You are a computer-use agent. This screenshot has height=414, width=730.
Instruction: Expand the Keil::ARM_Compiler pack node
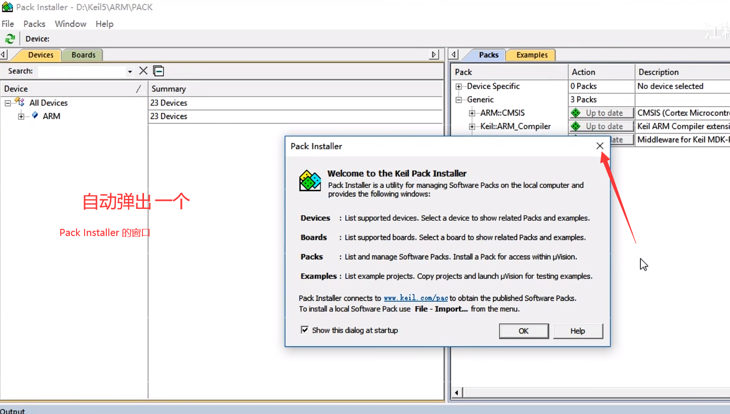click(x=472, y=127)
